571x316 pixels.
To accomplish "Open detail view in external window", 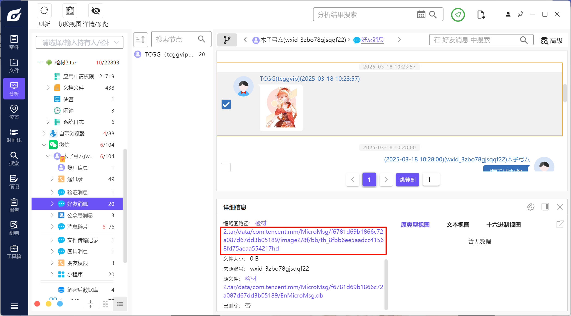I will 560,224.
